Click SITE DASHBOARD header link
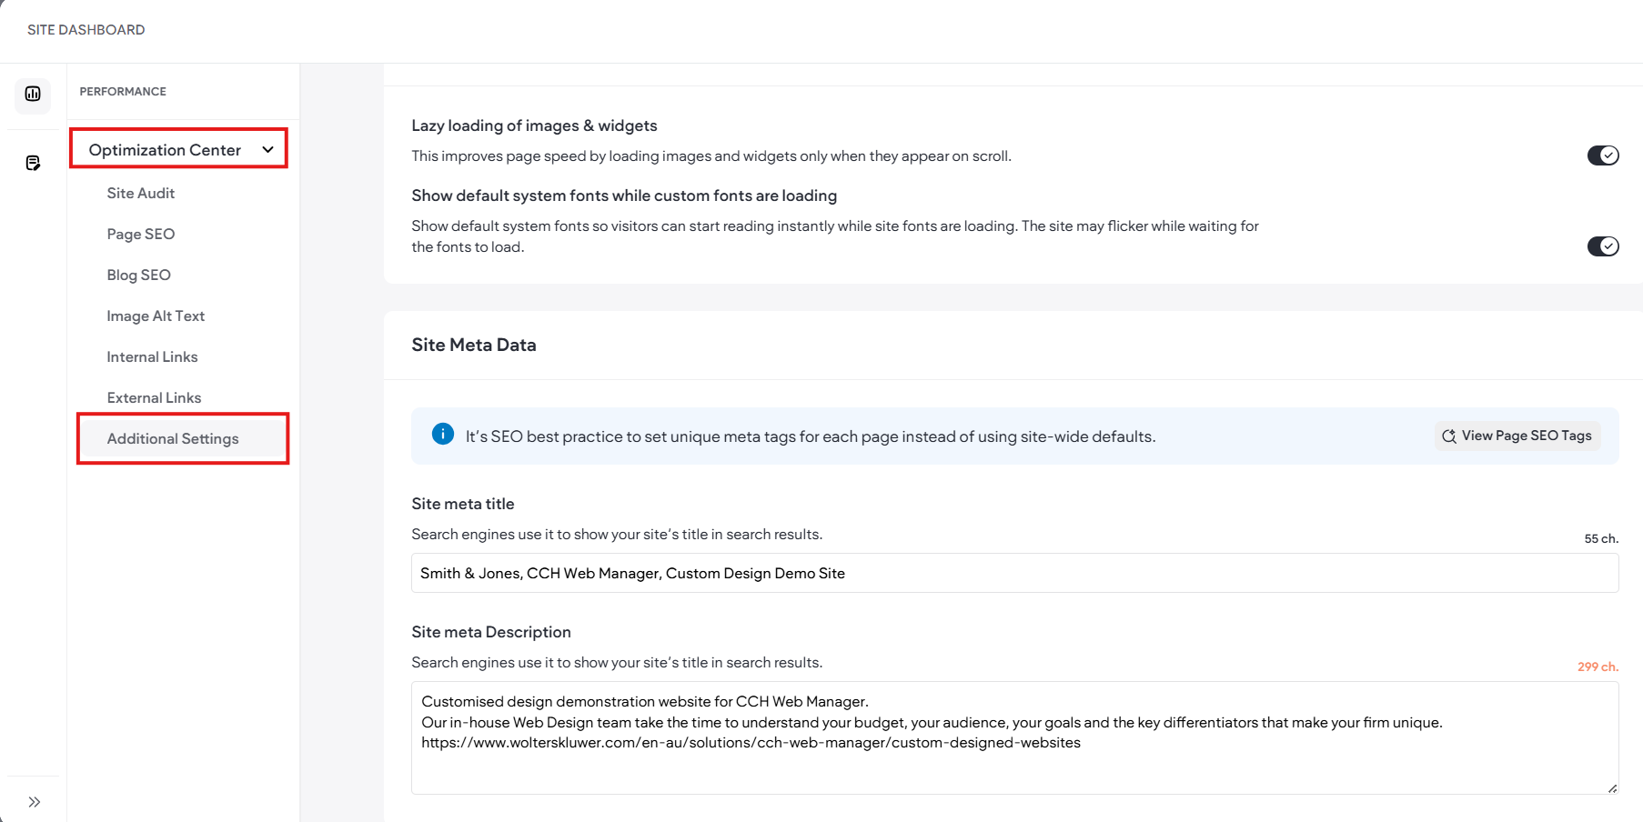 [x=86, y=30]
